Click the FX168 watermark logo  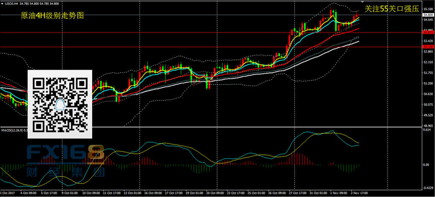coord(65,154)
